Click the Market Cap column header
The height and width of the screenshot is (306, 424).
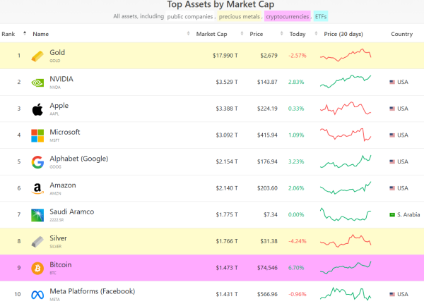click(x=211, y=34)
